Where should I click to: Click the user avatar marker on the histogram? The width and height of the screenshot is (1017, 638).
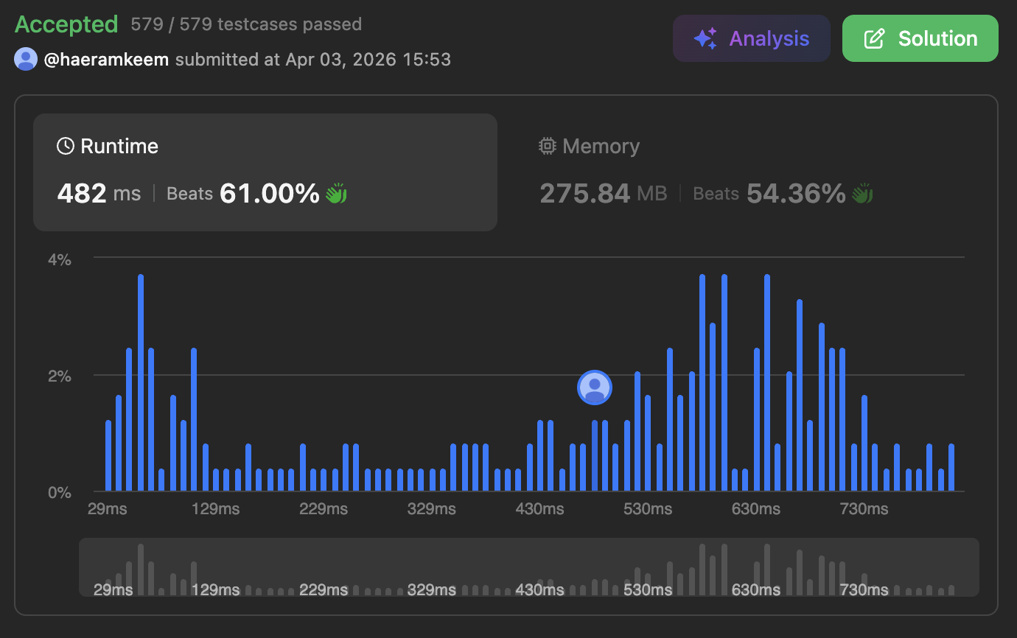point(595,388)
